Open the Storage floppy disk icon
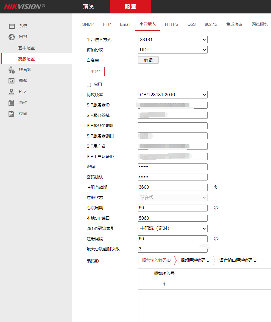The width and height of the screenshot is (271, 322). [x=12, y=114]
